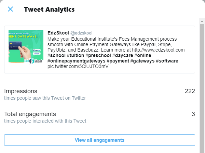Open the #onlinepaymentgateways hashtag
Screen dimensions: 205x153
[76, 61]
